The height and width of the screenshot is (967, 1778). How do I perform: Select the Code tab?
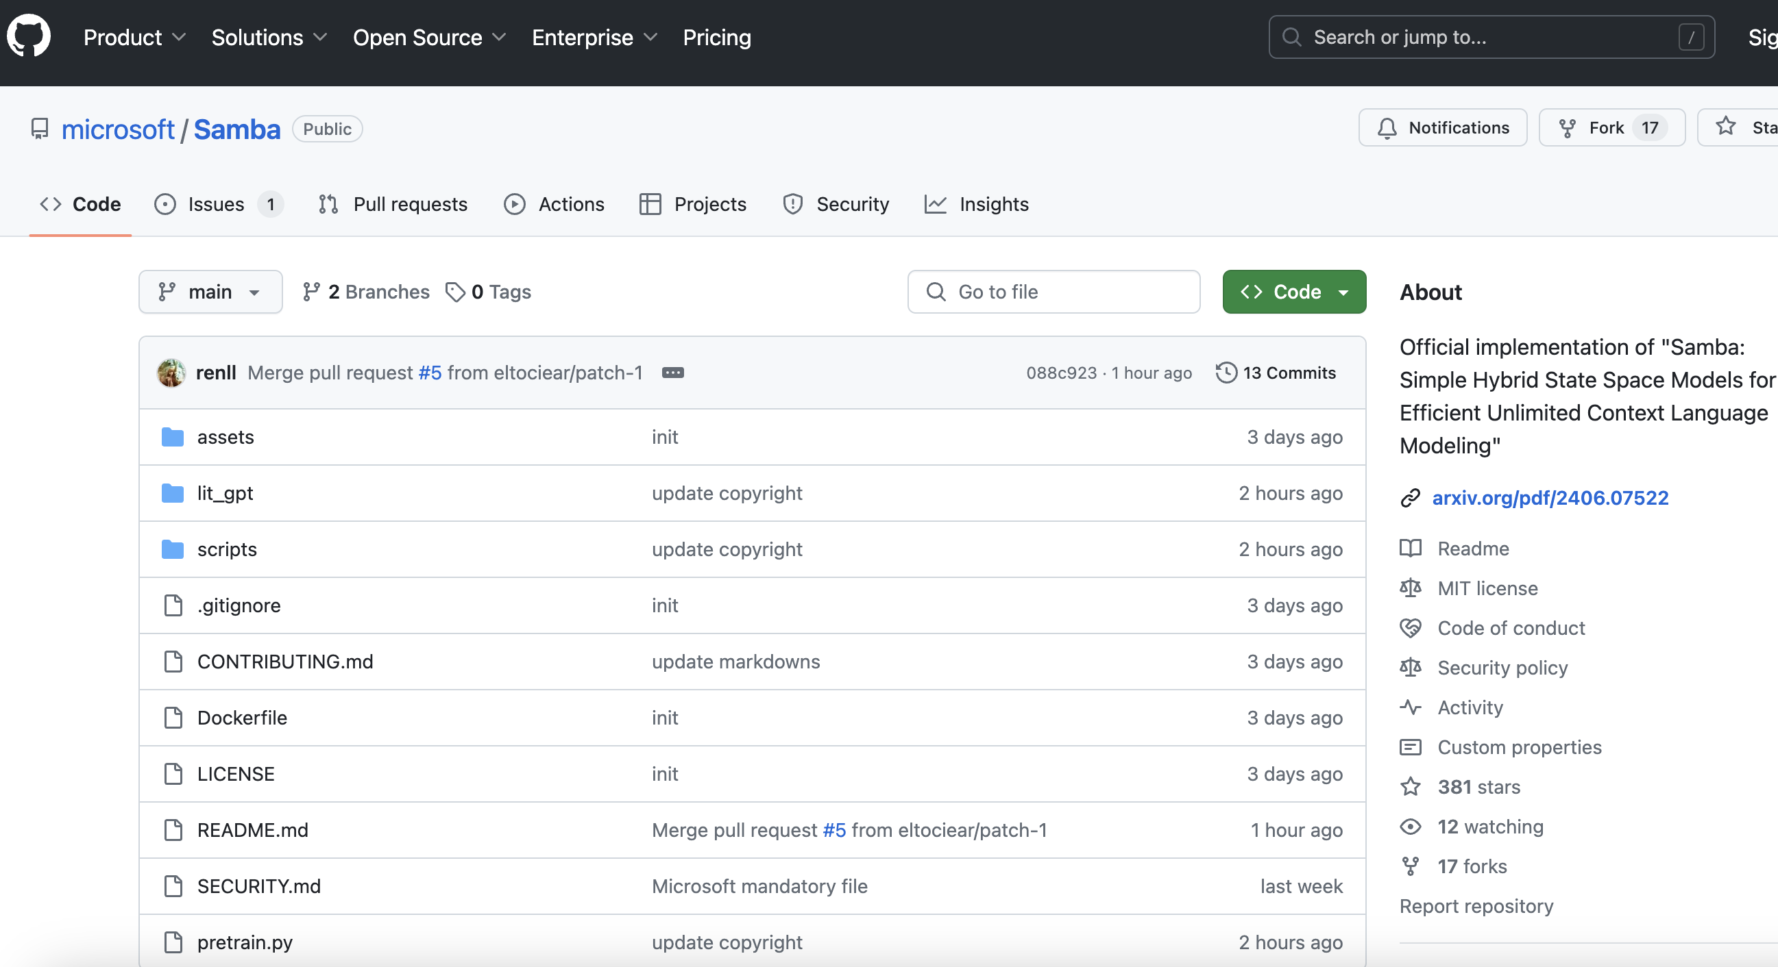coord(80,204)
